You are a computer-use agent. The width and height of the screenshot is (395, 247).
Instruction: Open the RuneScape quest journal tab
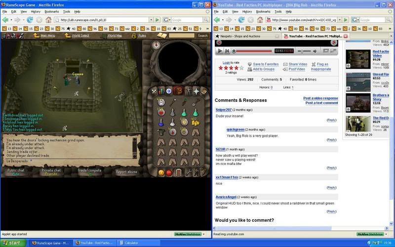169,91
